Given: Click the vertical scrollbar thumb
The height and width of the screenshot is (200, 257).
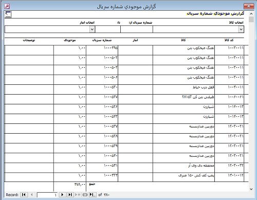Looking at the screenshot, I should pyautogui.click(x=251, y=20).
